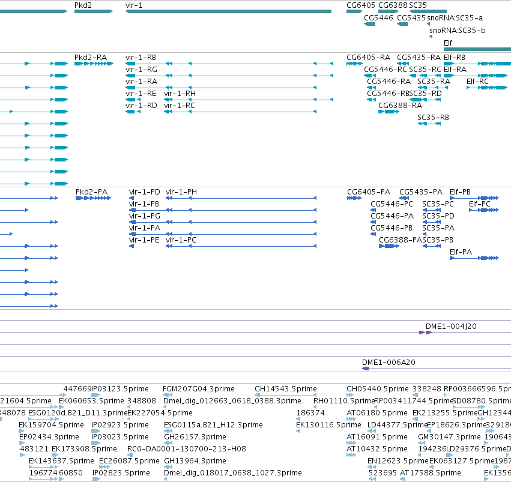The image size is (511, 482).
Task: Open protein label SC35-PD
Action: [x=438, y=216]
